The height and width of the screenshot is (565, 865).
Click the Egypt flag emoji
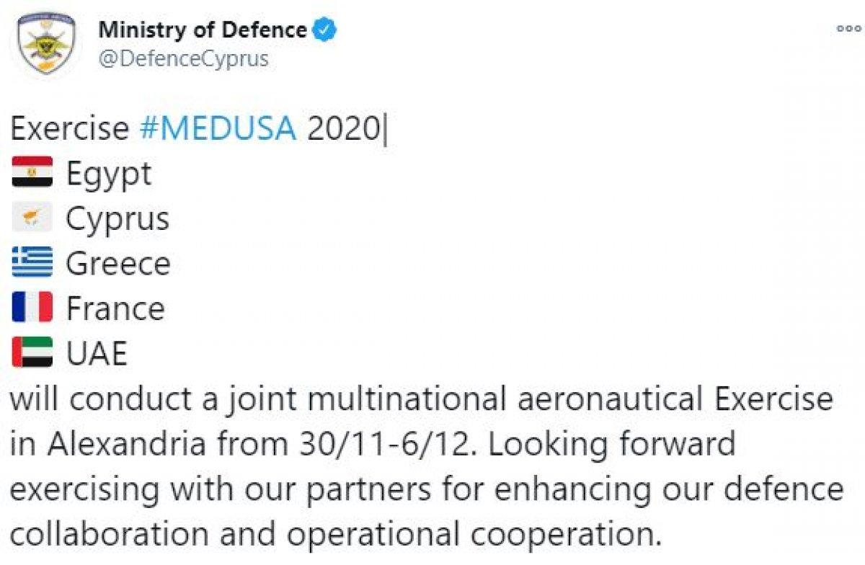pos(32,173)
